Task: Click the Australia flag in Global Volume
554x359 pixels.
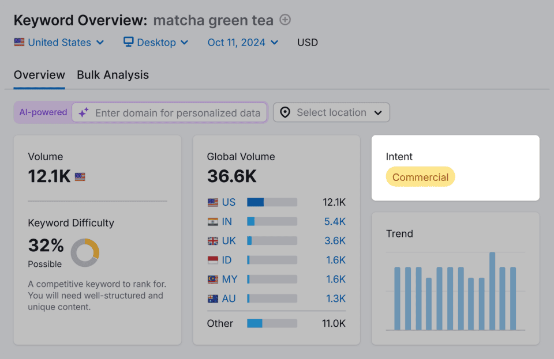Action: coord(213,298)
